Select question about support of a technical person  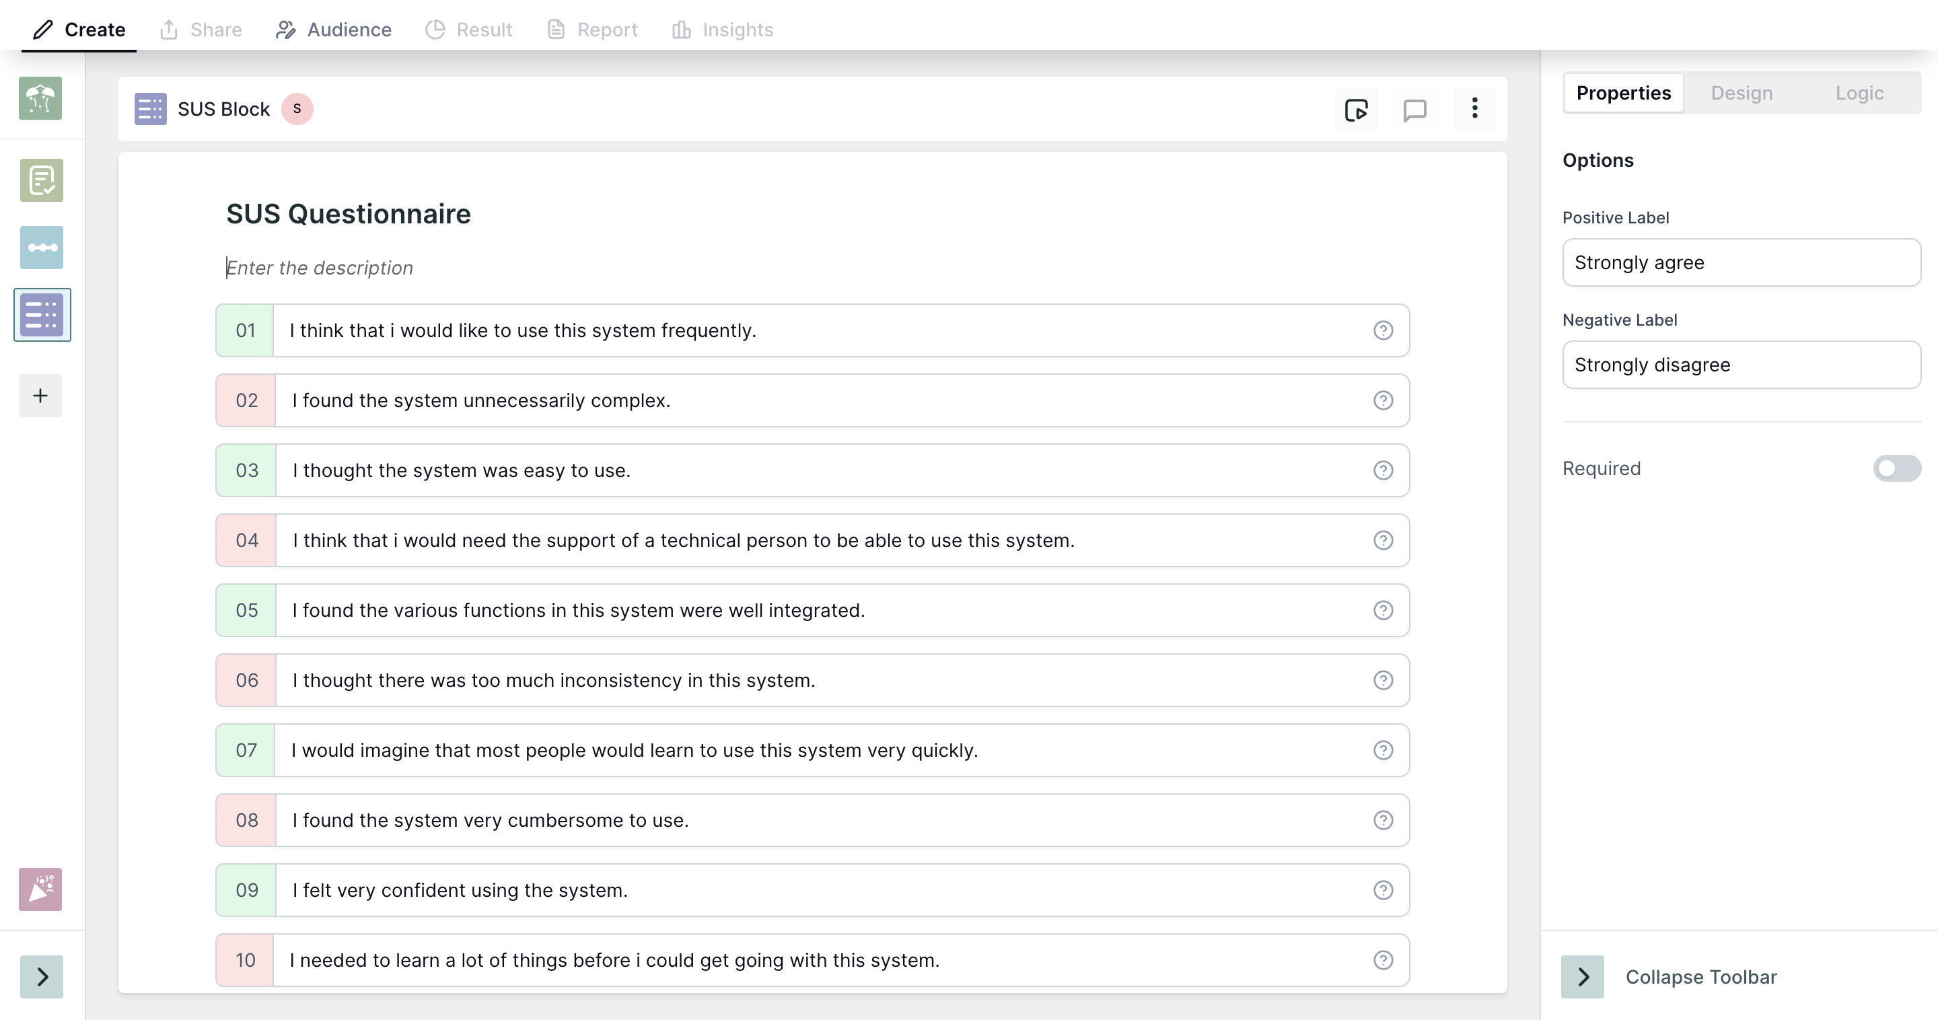pos(683,540)
